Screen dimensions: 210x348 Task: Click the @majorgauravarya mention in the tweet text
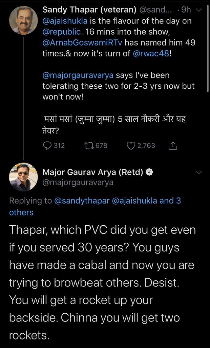79,75
